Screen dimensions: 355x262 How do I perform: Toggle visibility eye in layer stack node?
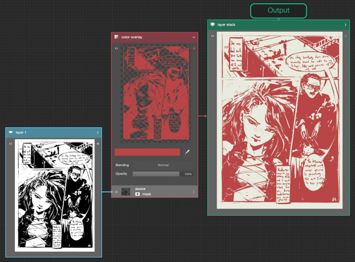tap(212, 35)
